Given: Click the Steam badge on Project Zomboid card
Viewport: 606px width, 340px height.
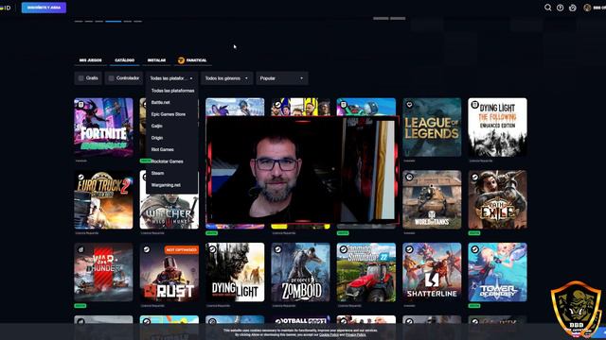Looking at the screenshot, I should pos(277,249).
